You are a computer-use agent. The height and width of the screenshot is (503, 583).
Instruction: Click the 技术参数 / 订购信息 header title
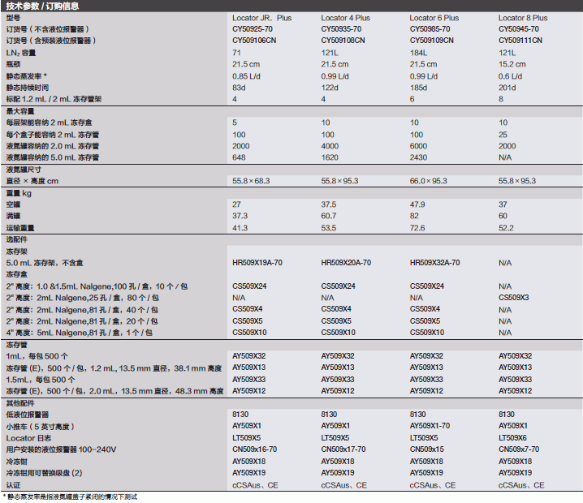42,6
